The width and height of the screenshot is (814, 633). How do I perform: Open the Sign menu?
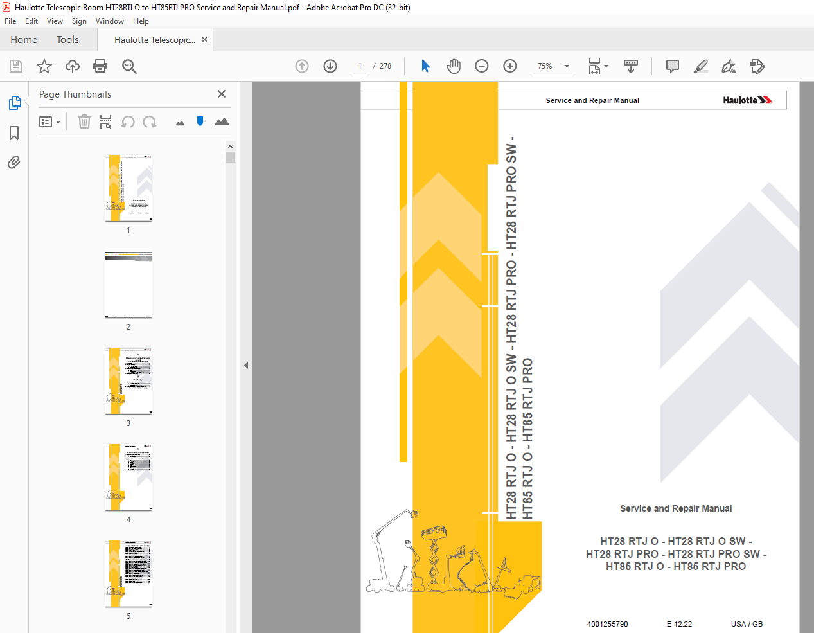click(x=79, y=21)
